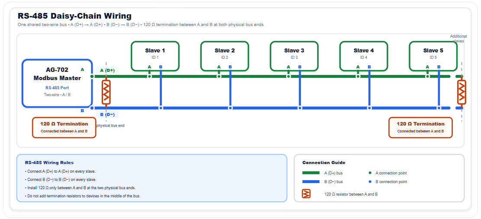481x219 pixels.
Task: Click the 'Install 120 Ω only between A and B' rule
Action: tap(80, 188)
